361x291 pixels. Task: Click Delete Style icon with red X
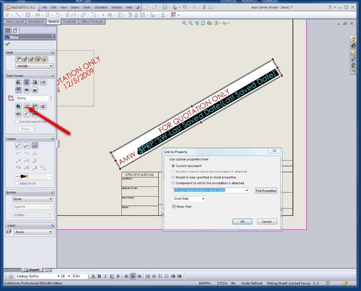click(x=32, y=59)
